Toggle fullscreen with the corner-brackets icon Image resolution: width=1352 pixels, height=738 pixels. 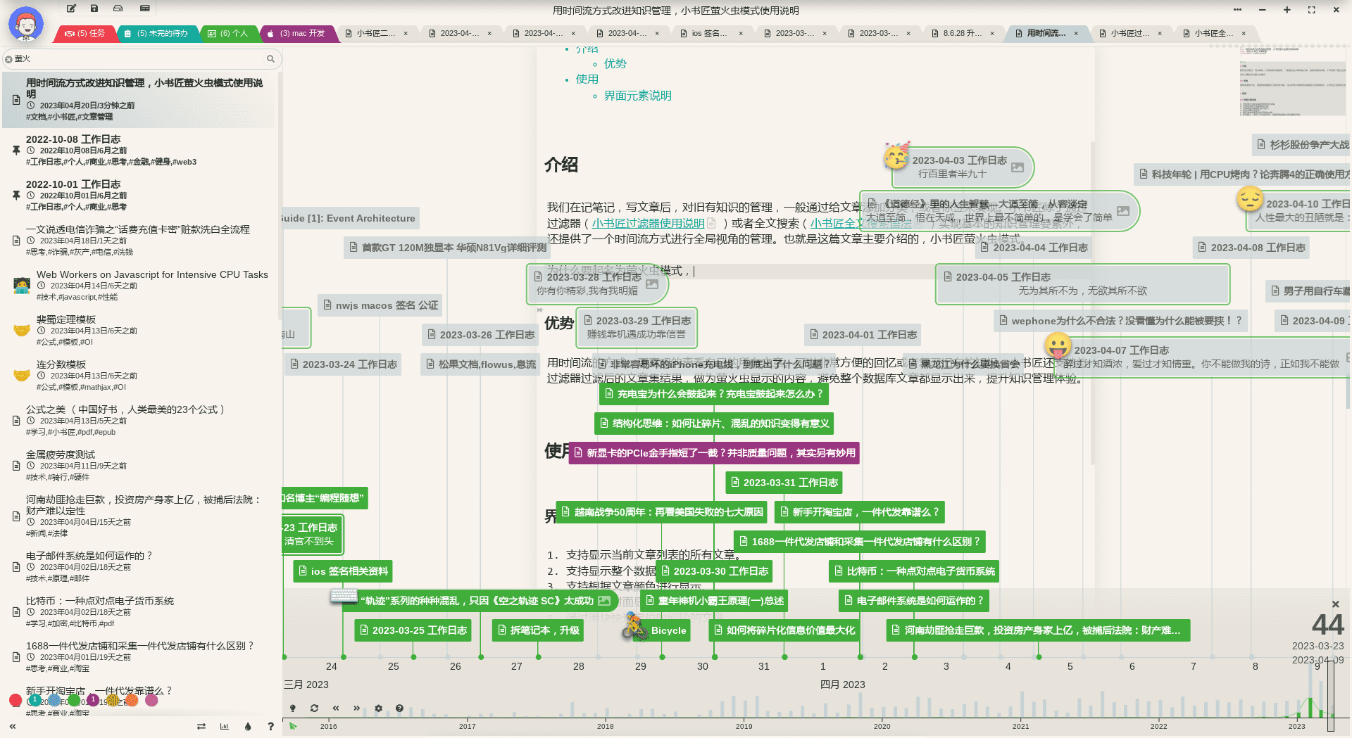tap(1311, 10)
